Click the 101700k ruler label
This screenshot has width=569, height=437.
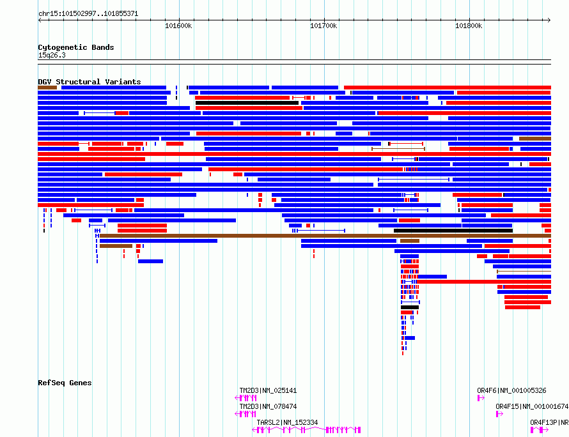[x=323, y=26]
